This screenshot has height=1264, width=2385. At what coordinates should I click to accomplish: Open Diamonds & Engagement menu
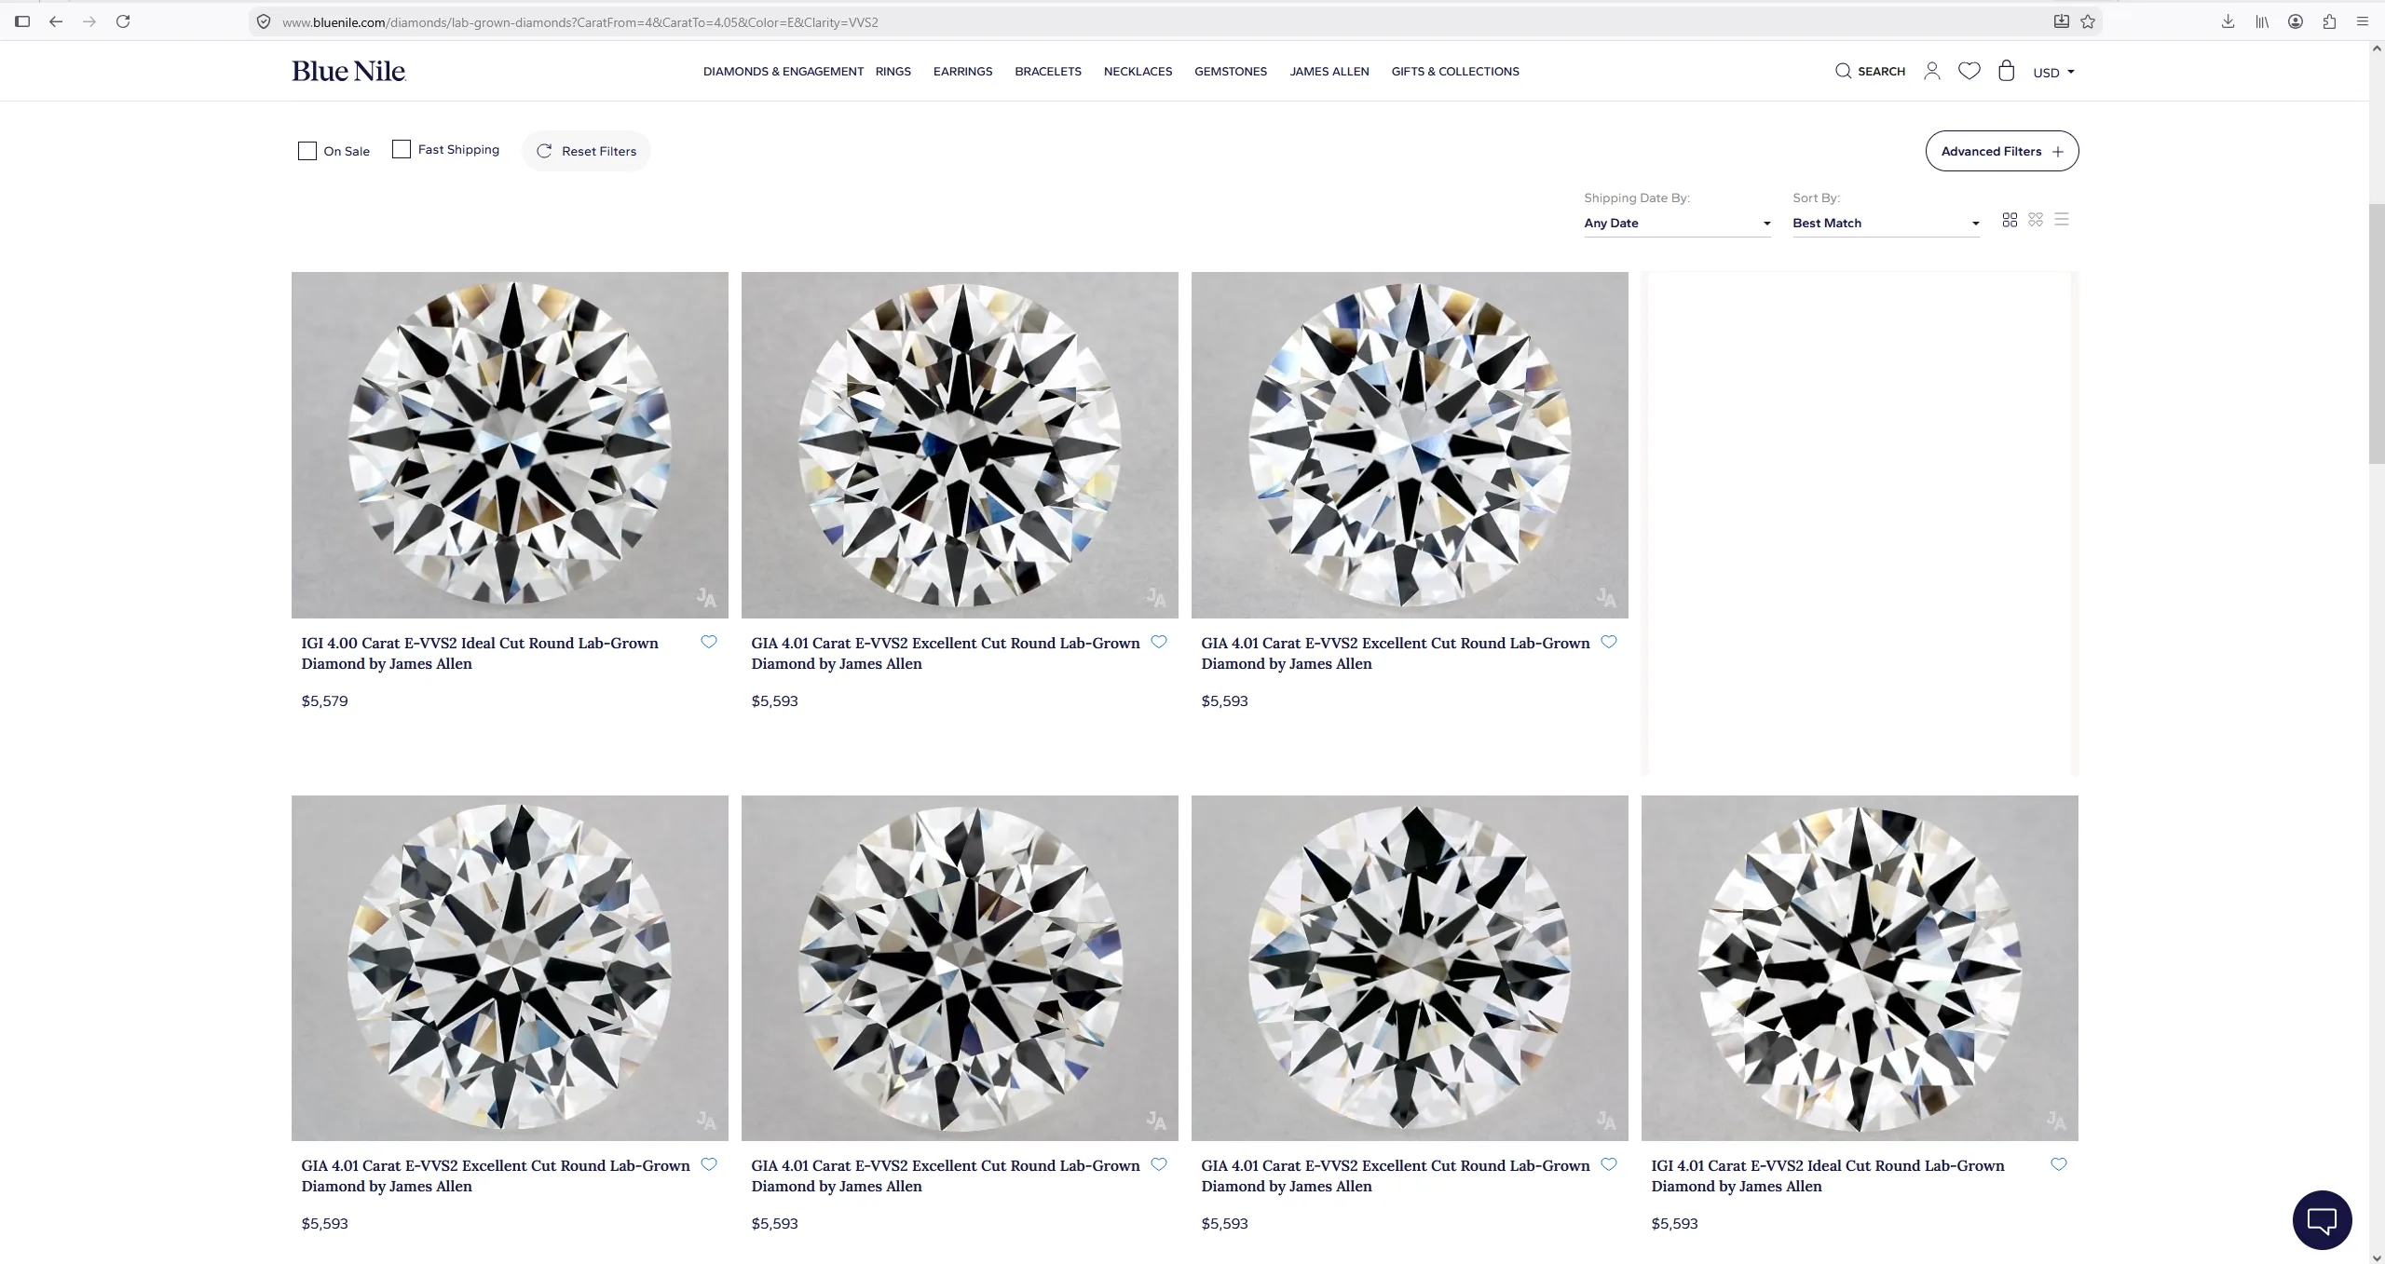pyautogui.click(x=783, y=72)
